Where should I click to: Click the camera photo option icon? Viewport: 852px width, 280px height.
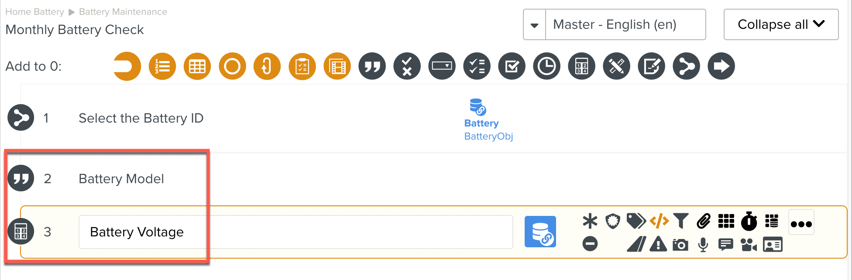click(680, 245)
